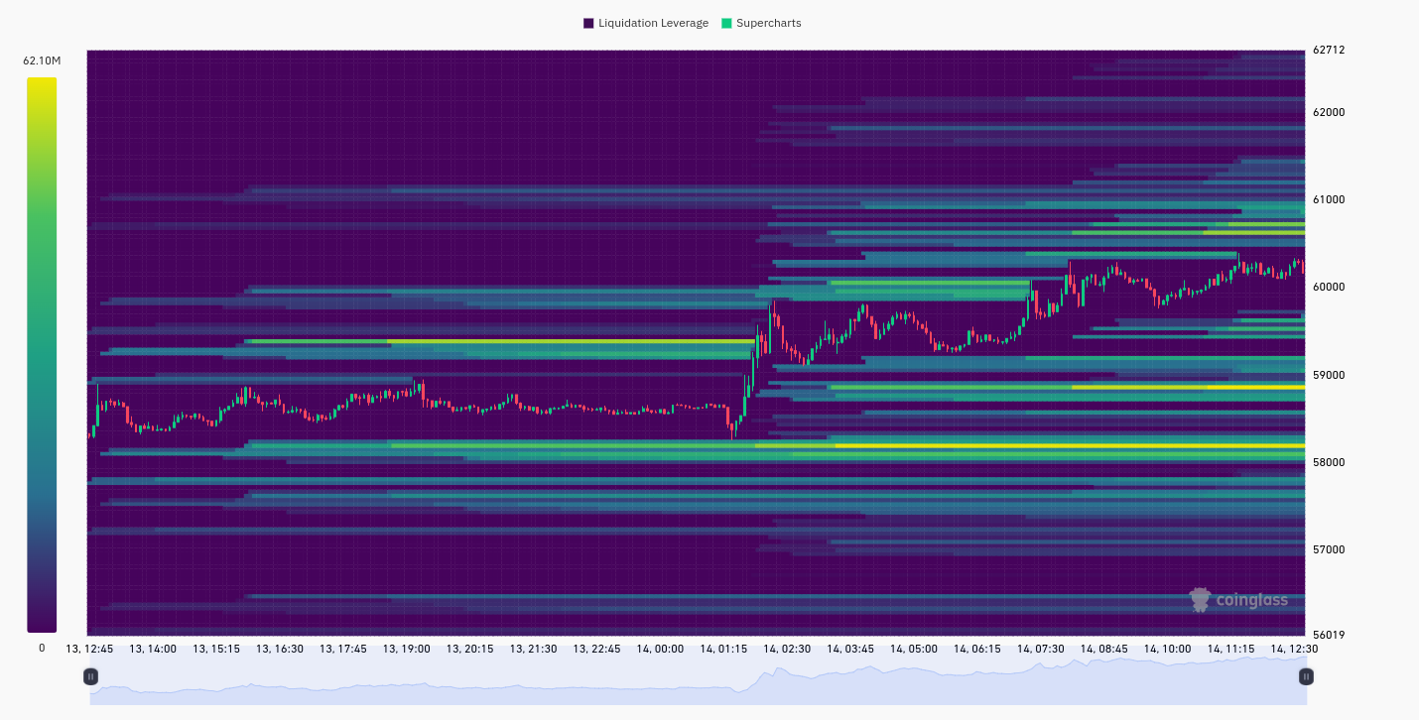Click the 13, 19:00 time axis label

[x=407, y=649]
